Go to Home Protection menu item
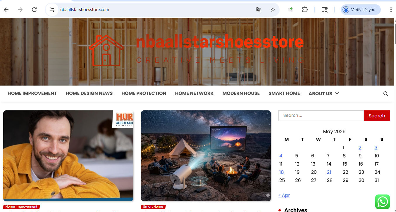The height and width of the screenshot is (212, 396). pos(144,93)
